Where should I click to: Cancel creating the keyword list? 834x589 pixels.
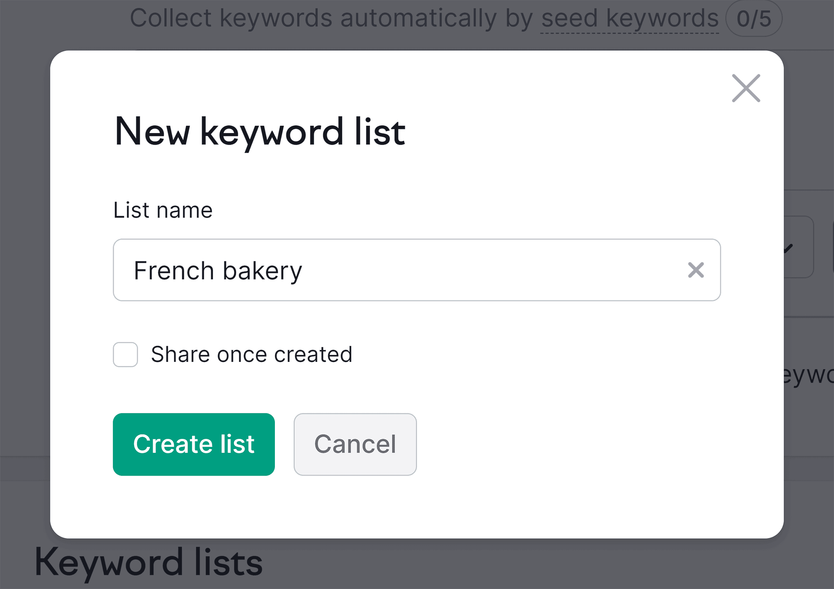coord(355,444)
